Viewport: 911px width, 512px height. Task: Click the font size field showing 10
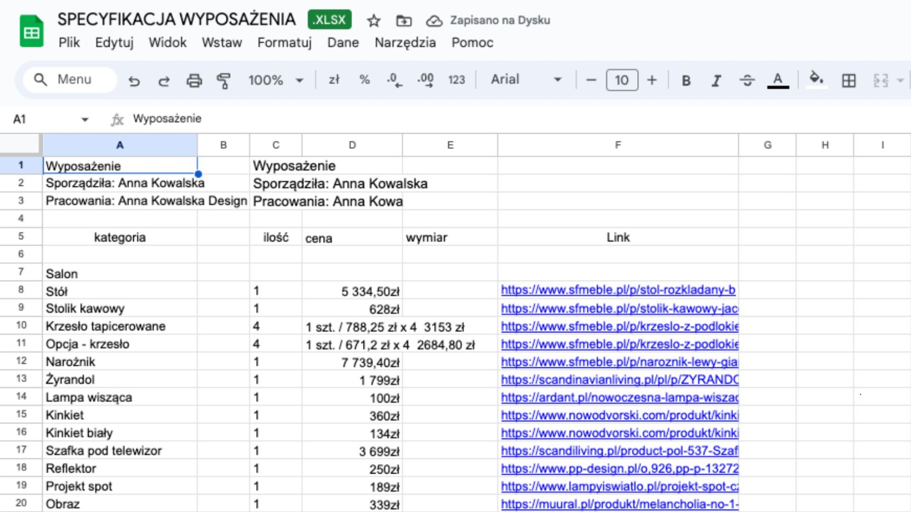click(622, 80)
